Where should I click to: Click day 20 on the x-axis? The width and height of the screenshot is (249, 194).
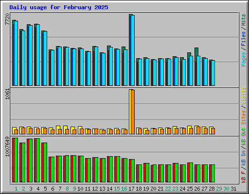coord(153,189)
